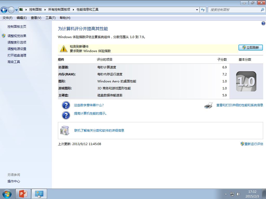Show hidden tray icons arrow
Image resolution: width=266 pixels, height=199 pixels.
(x=226, y=194)
